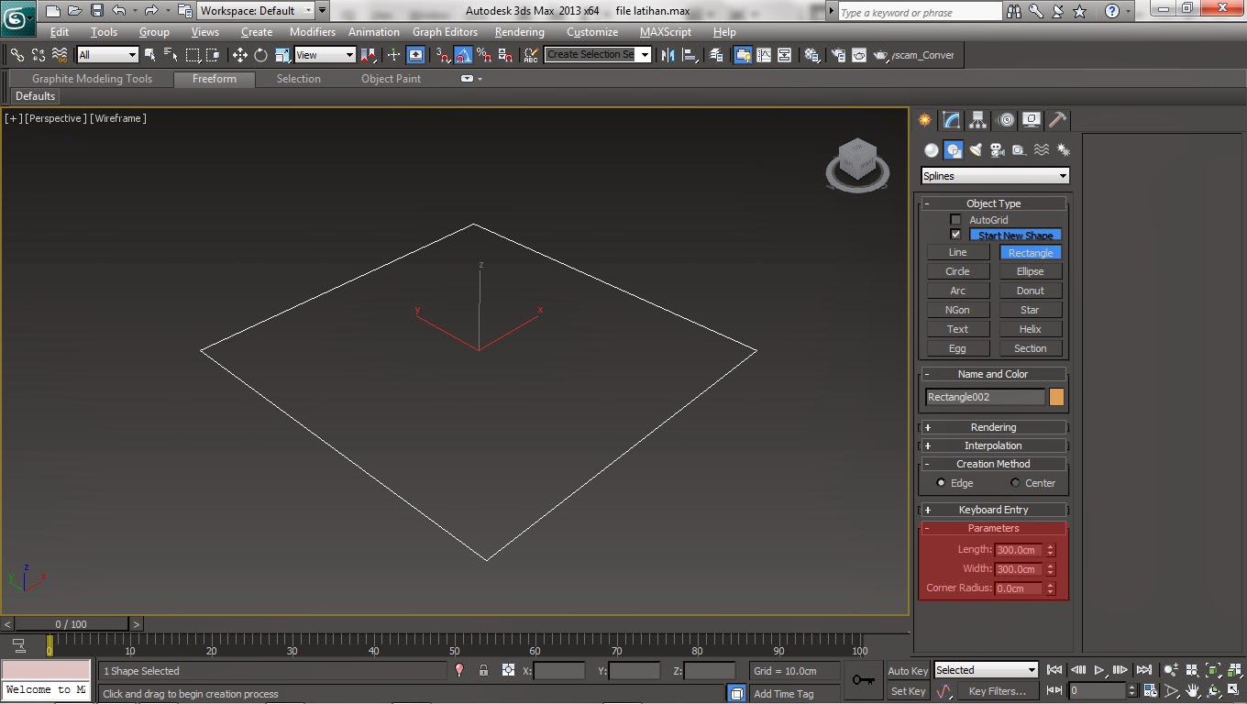The height and width of the screenshot is (704, 1247).
Task: Click the Maximize Viewport Toggle icon
Action: point(1234,690)
